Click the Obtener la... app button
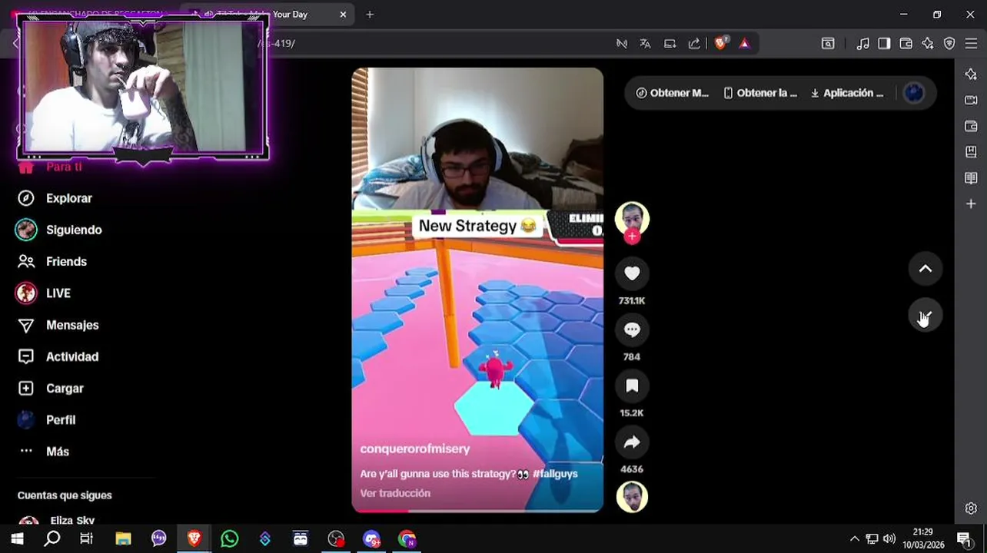The height and width of the screenshot is (553, 987). pos(760,93)
